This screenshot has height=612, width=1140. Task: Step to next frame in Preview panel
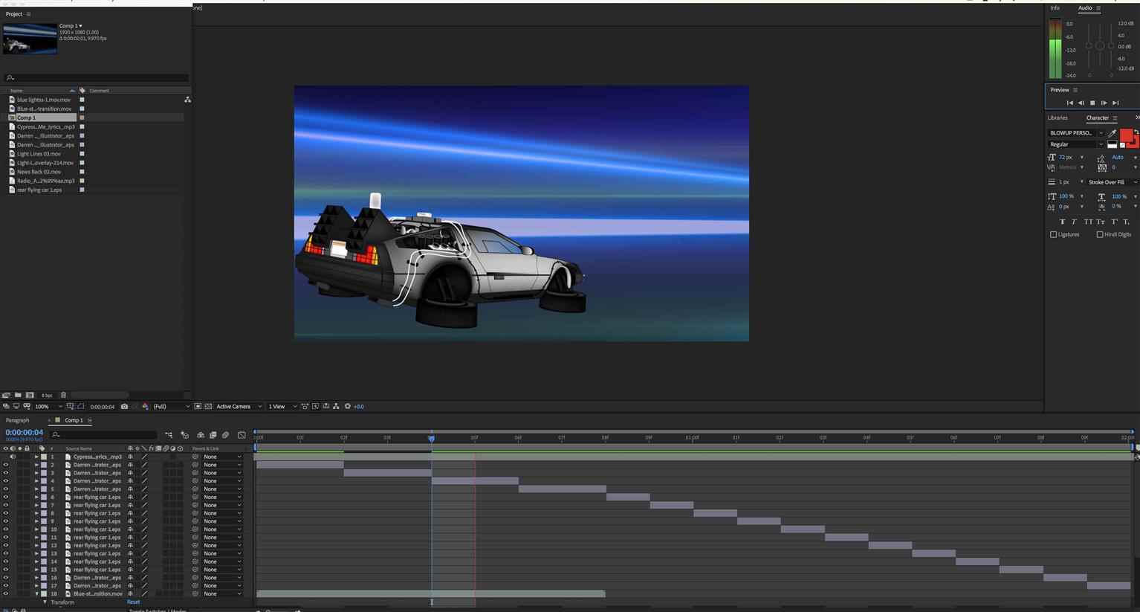click(1104, 103)
